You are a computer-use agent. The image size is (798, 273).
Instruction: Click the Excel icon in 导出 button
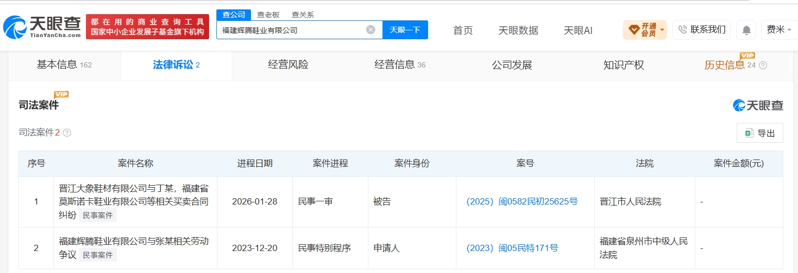[x=749, y=133]
